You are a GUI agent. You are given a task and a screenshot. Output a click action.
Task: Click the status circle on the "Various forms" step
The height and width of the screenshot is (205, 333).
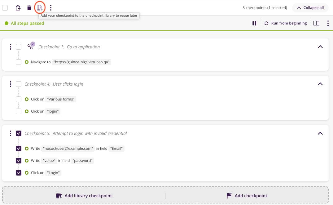coord(27,99)
